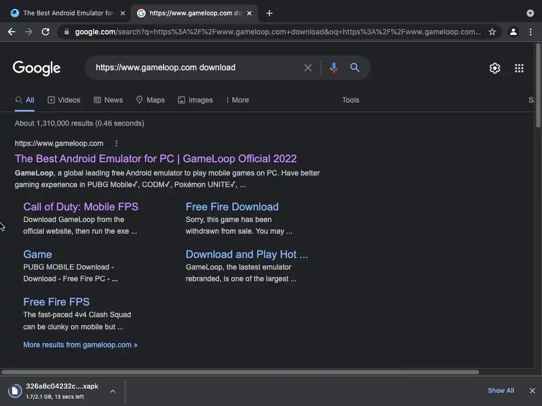Viewport: 542px width, 406px height.
Task: Click the vertical page scrollbar
Action: coord(538,85)
